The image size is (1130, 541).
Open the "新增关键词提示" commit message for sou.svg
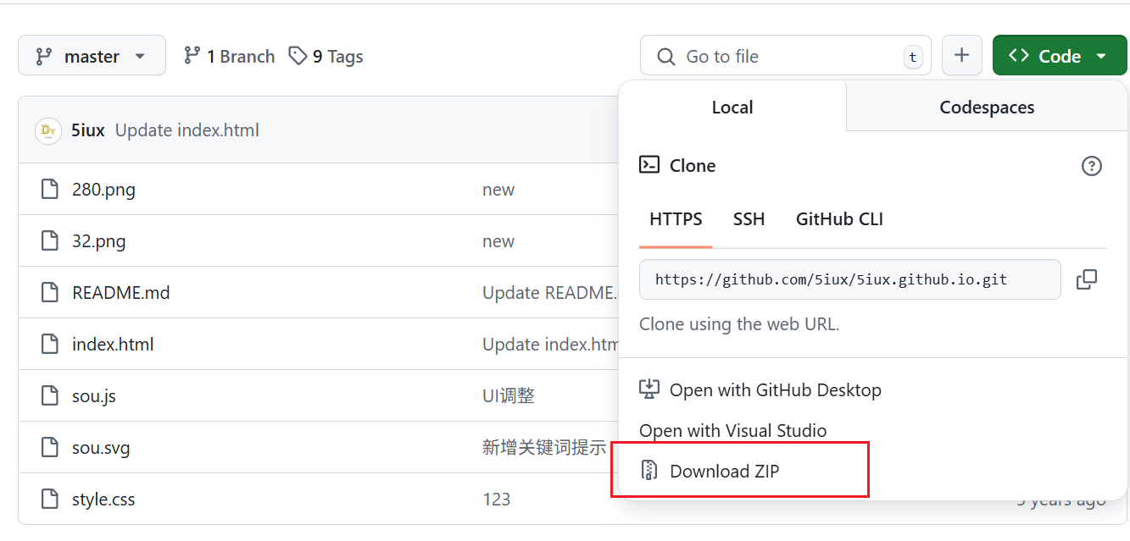point(544,448)
